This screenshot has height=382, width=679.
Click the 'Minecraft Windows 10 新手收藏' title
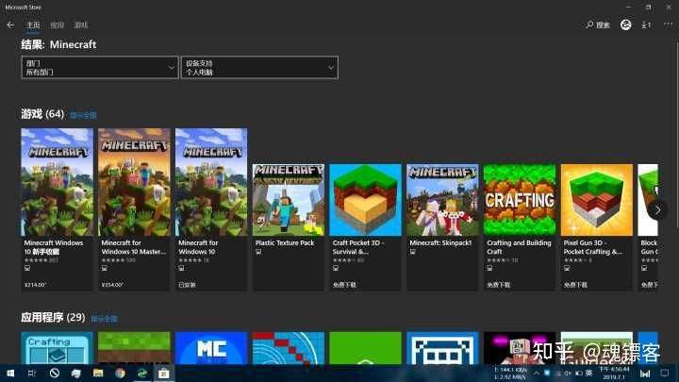pyautogui.click(x=54, y=247)
